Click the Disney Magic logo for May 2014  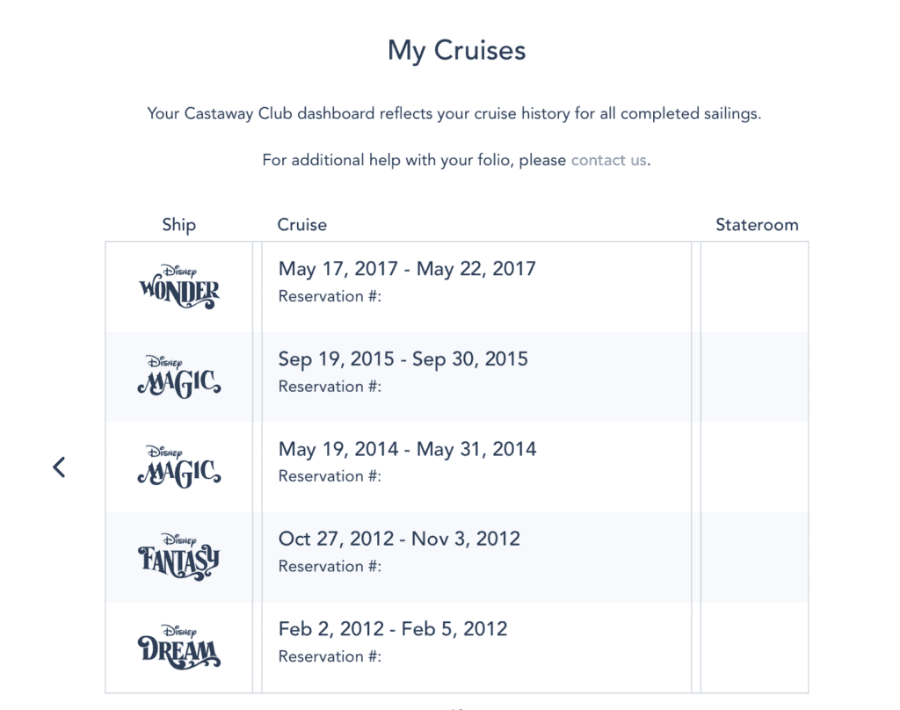(x=179, y=467)
